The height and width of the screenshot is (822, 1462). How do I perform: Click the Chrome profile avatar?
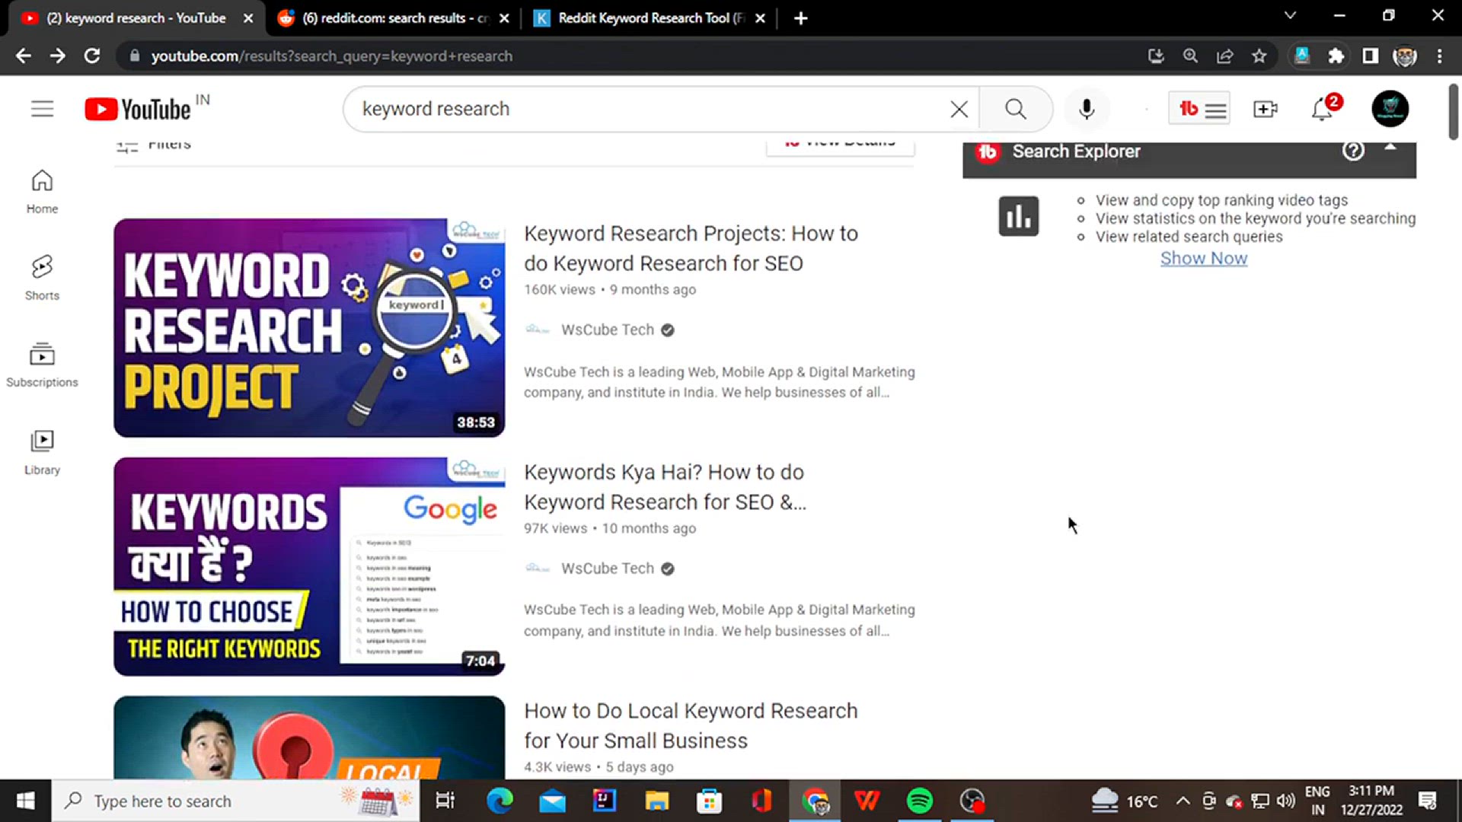tap(1405, 56)
